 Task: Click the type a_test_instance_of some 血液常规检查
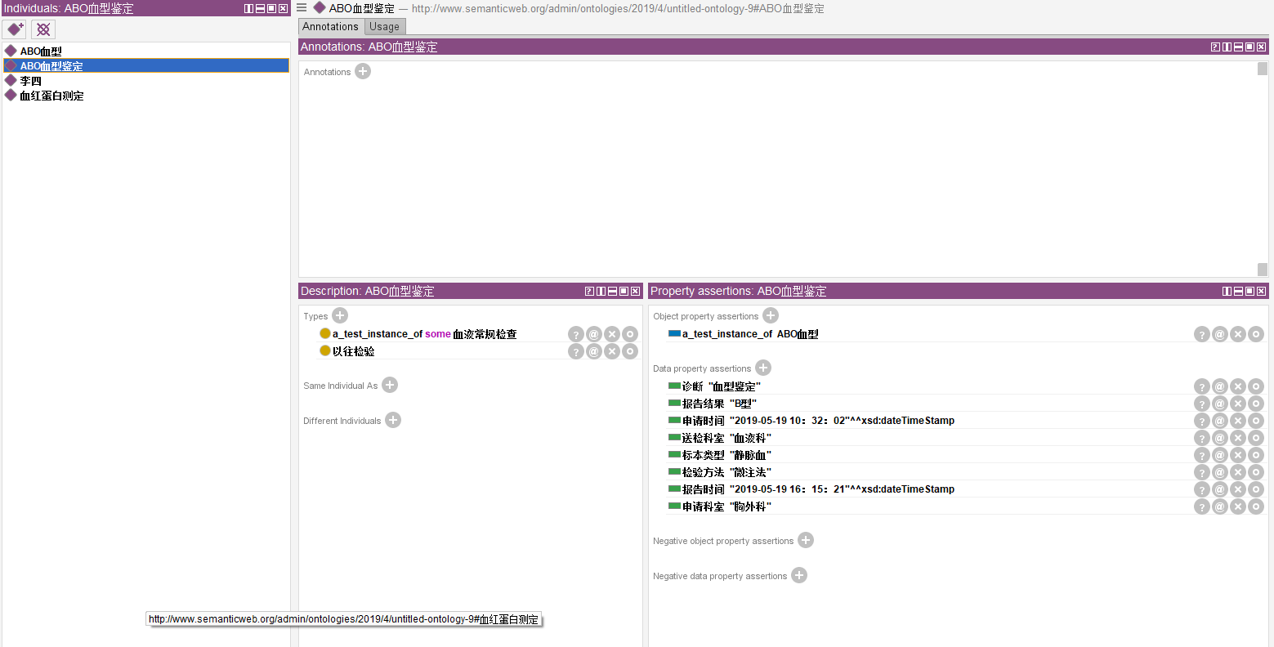pos(424,334)
